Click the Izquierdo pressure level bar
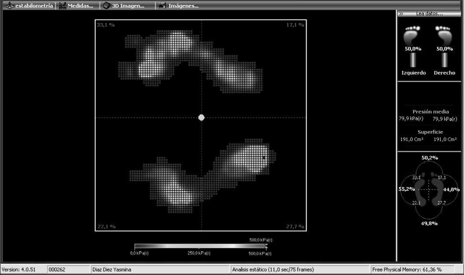This screenshot has height=275, width=465. (413, 60)
